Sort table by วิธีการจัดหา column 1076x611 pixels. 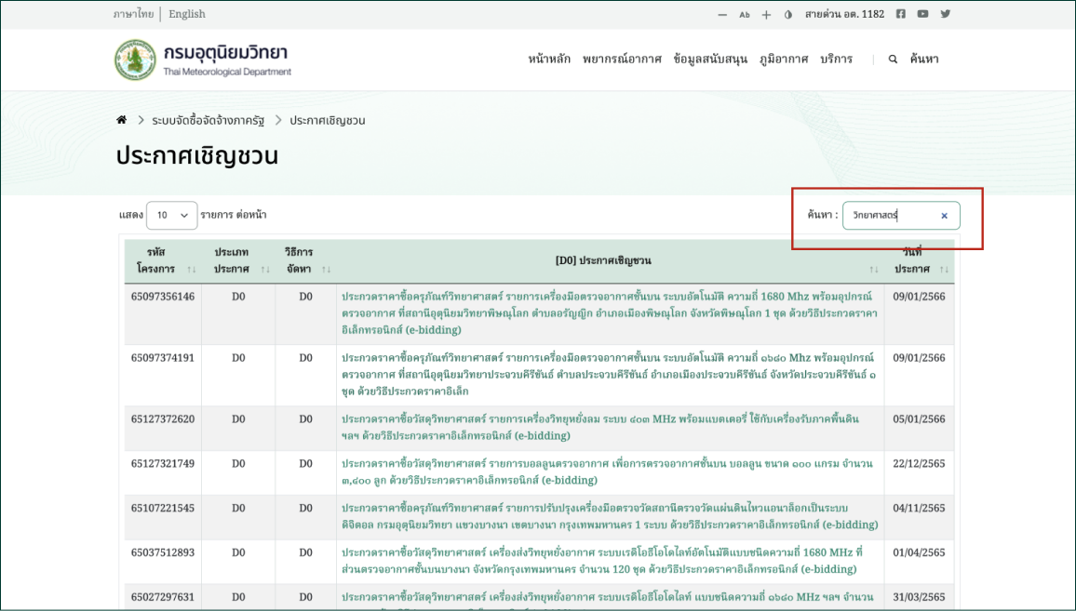[x=306, y=260]
